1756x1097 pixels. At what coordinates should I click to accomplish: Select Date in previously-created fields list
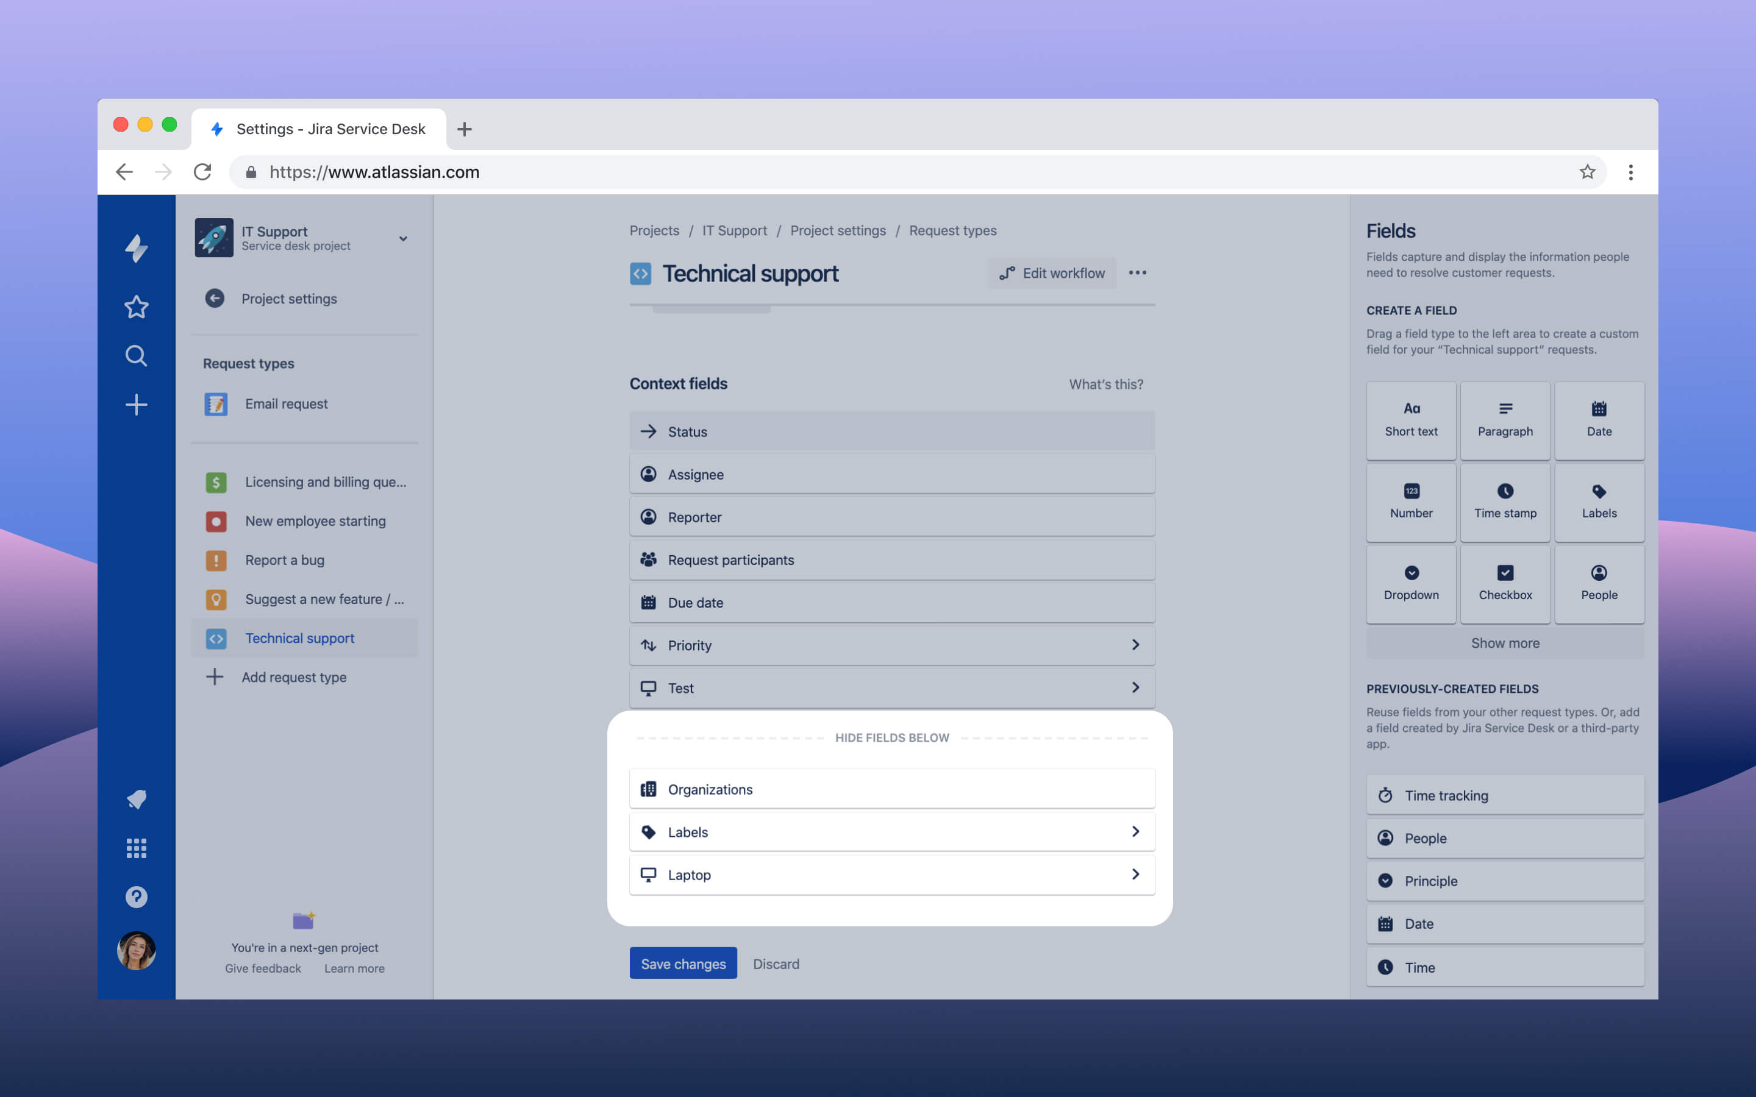1505,923
